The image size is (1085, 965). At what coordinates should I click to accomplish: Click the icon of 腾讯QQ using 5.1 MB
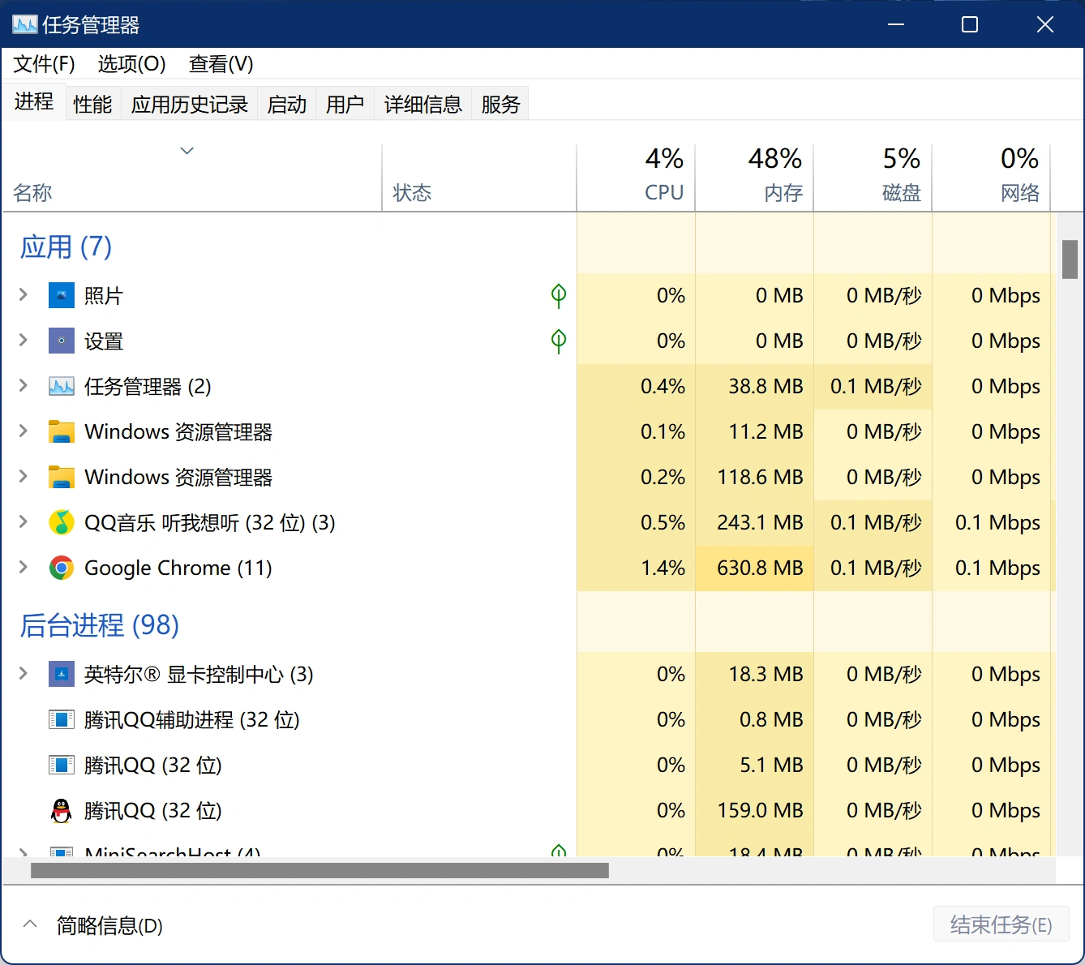coord(62,765)
